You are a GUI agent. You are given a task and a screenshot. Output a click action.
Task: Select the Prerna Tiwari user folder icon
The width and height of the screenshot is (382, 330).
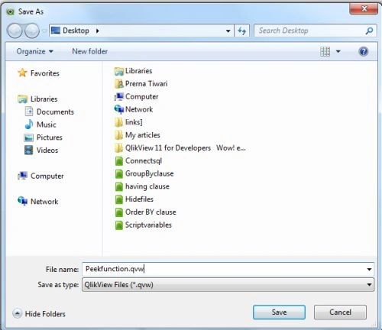point(118,84)
